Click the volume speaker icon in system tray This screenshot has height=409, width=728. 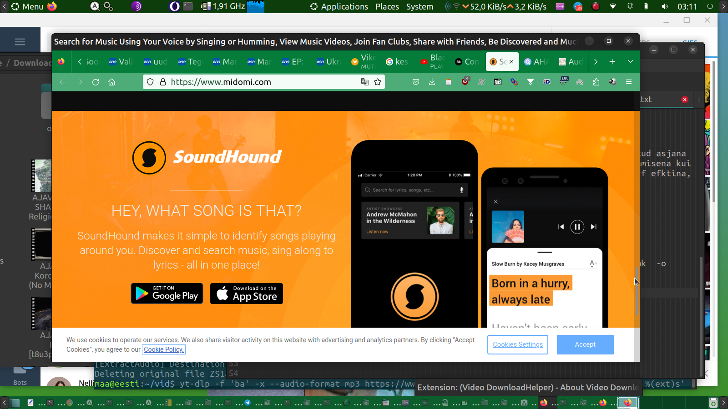(x=665, y=6)
